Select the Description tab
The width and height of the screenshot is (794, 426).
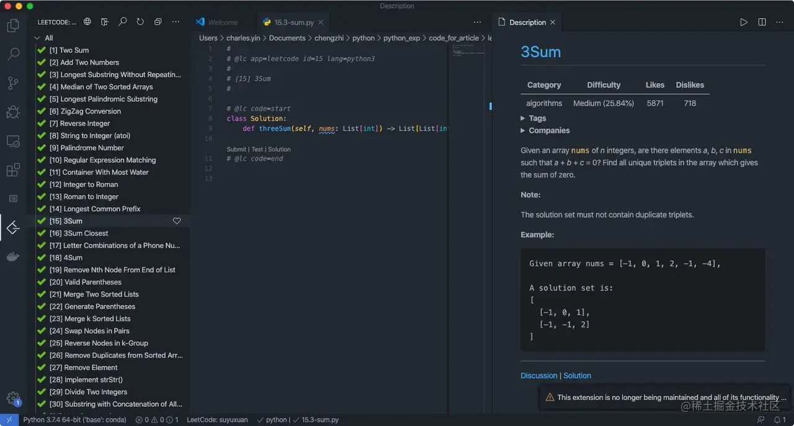(527, 22)
